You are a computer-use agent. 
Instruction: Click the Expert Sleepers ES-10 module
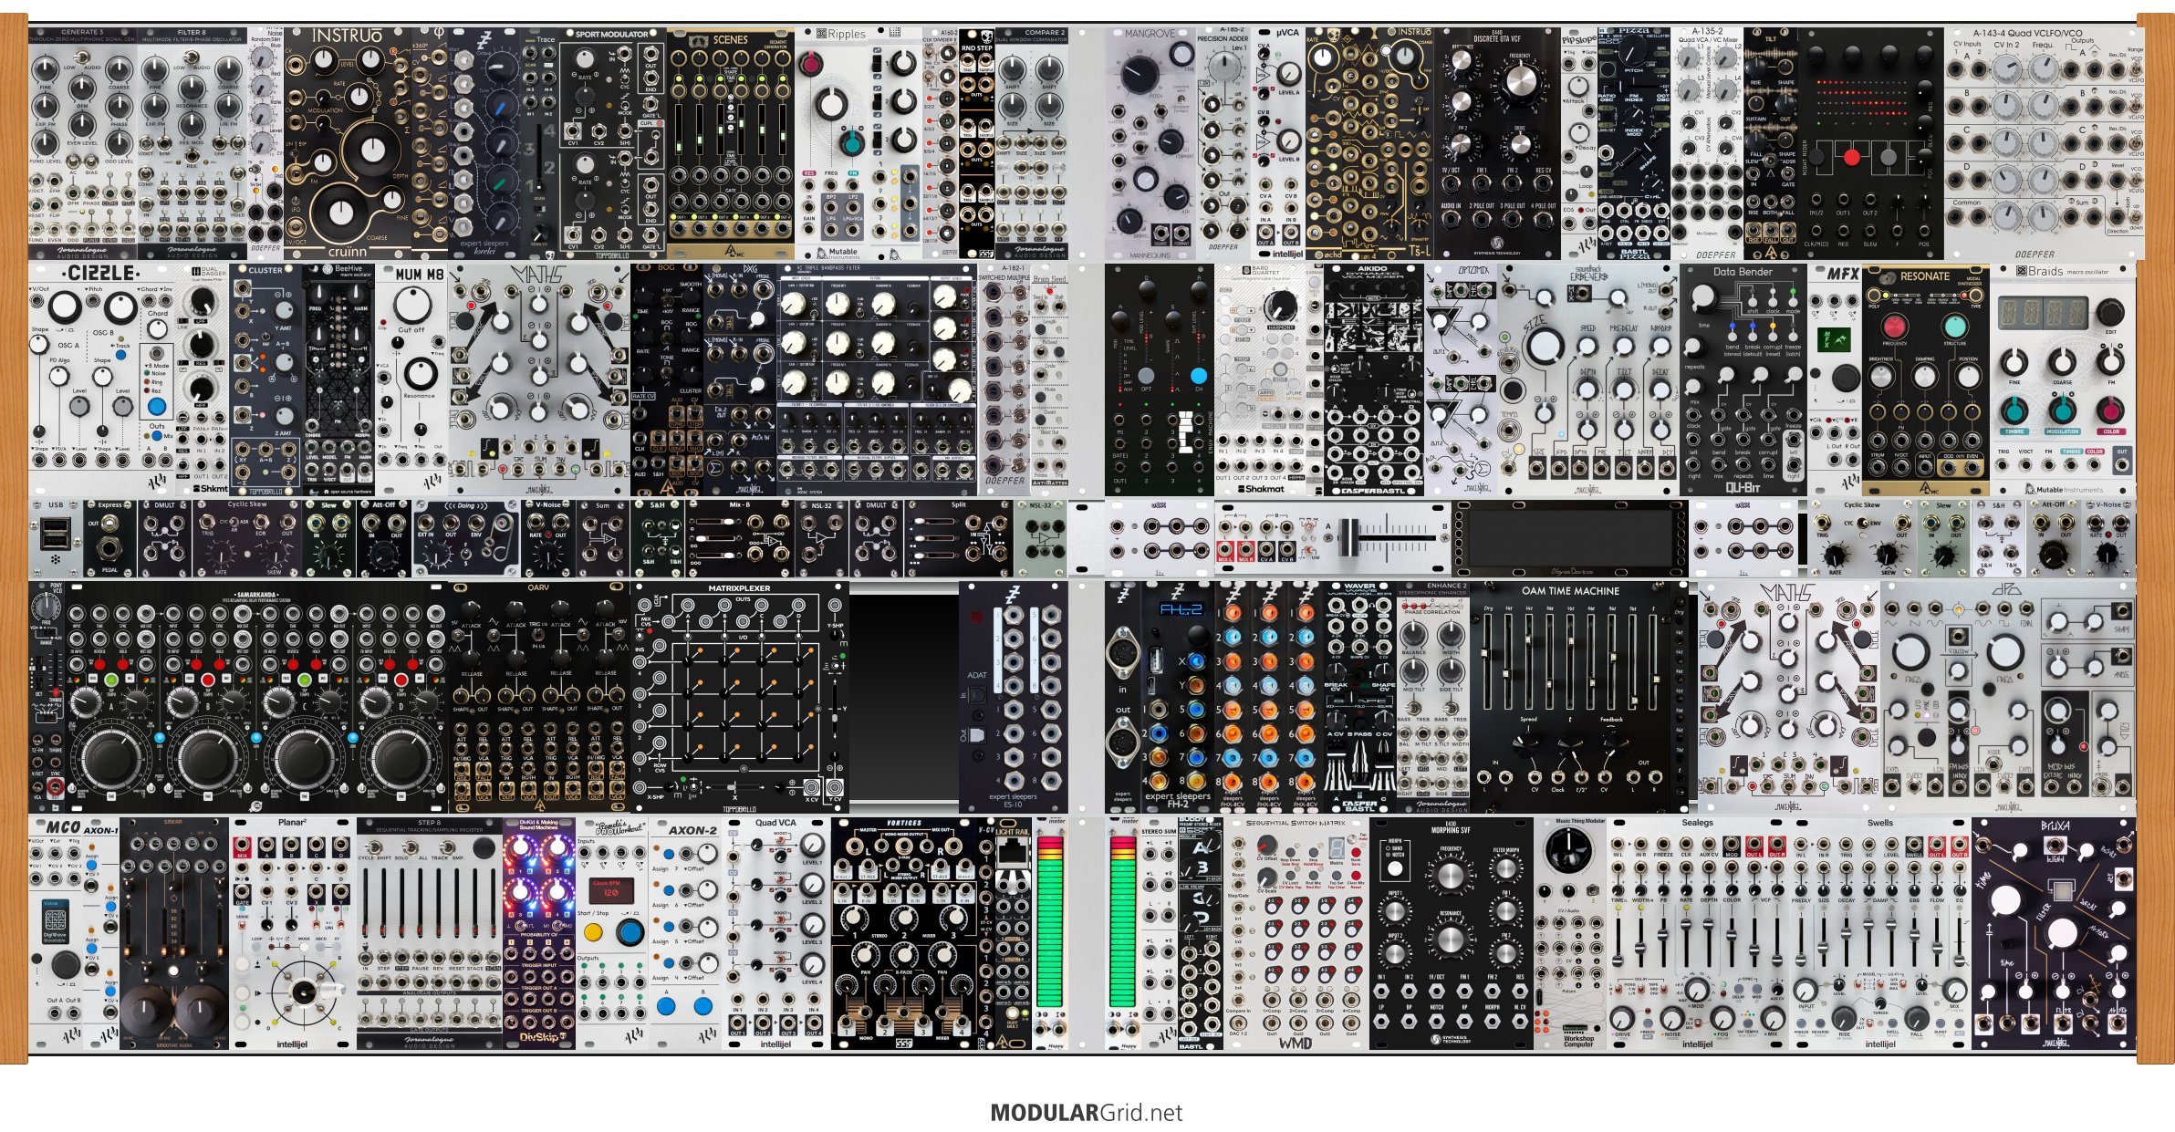pos(1014,697)
